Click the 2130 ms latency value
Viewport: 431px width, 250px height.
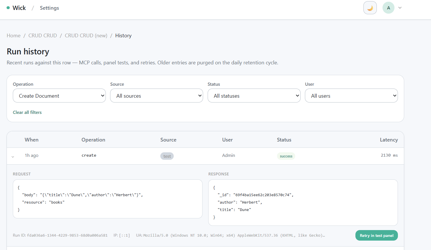point(389,155)
